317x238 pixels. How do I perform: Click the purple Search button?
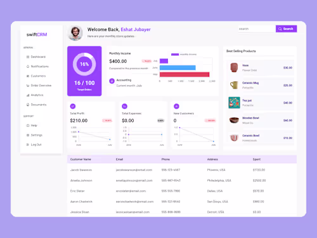coord(286,29)
